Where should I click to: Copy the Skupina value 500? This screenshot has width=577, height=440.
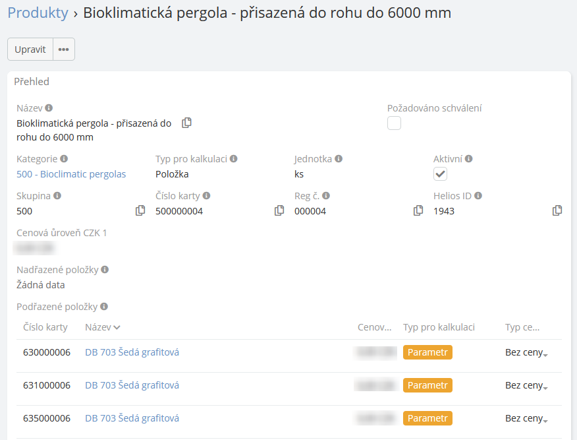click(x=140, y=210)
